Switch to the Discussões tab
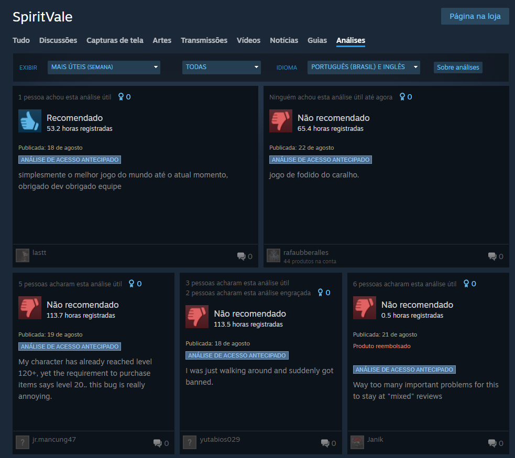Viewport: 515px width, 458px height. click(58, 40)
